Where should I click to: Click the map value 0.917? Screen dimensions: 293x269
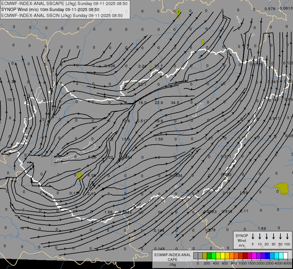[x=274, y=118]
